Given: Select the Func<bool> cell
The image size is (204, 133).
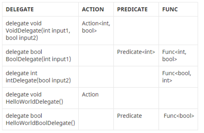Looking at the screenshot, I should (178, 119).
